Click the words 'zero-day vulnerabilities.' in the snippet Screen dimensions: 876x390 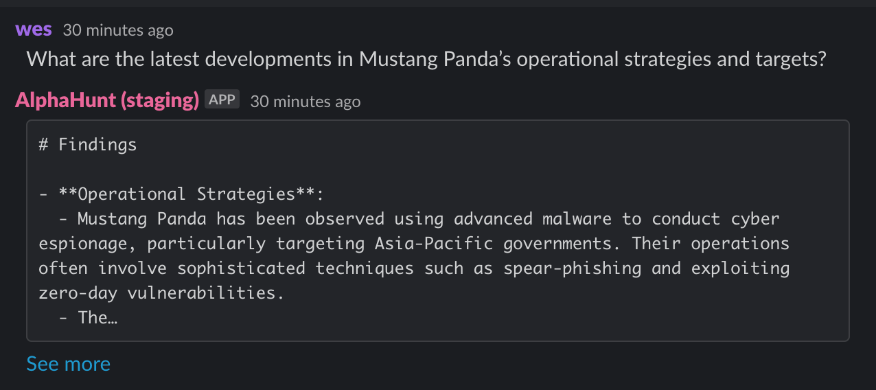click(x=161, y=293)
